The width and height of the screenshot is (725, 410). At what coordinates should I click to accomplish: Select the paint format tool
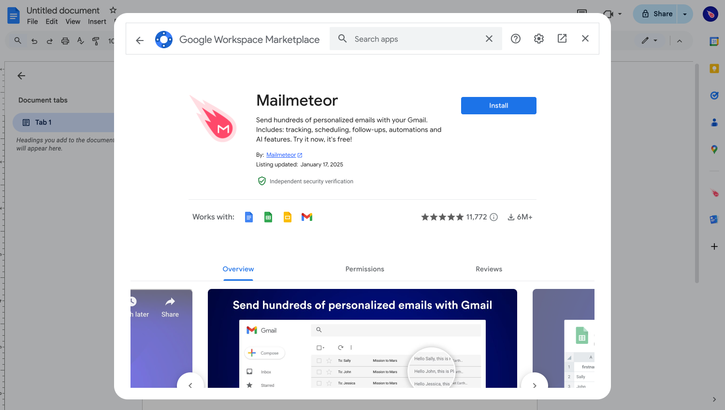[96, 41]
